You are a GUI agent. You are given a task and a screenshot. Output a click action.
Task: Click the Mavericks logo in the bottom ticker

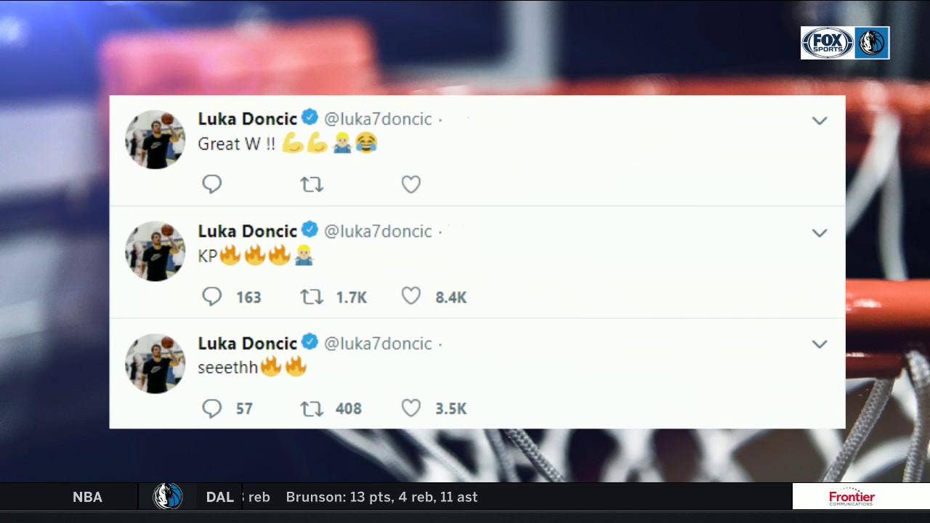coord(169,496)
